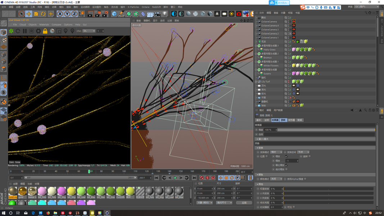384x216 pixels.
Task: Toggle Z axis lock
Action: click(74, 14)
